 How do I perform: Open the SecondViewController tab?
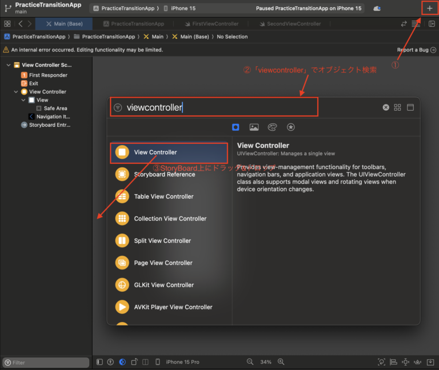(x=289, y=24)
